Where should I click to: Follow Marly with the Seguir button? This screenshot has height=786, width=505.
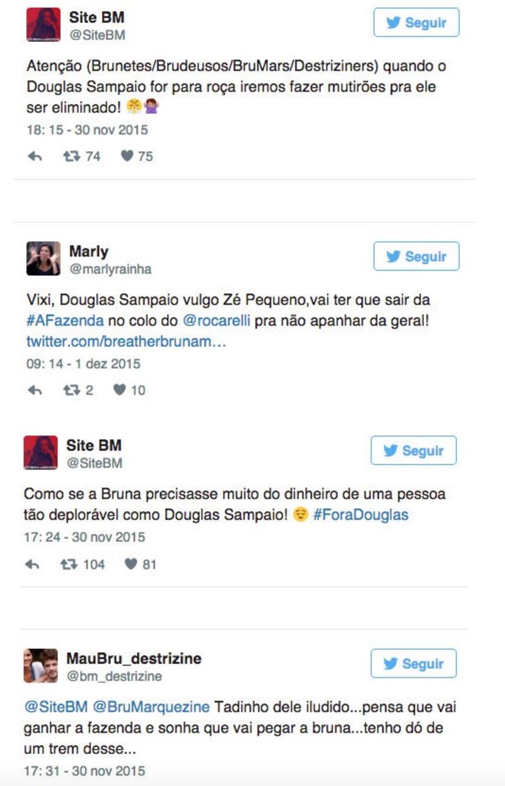416,256
